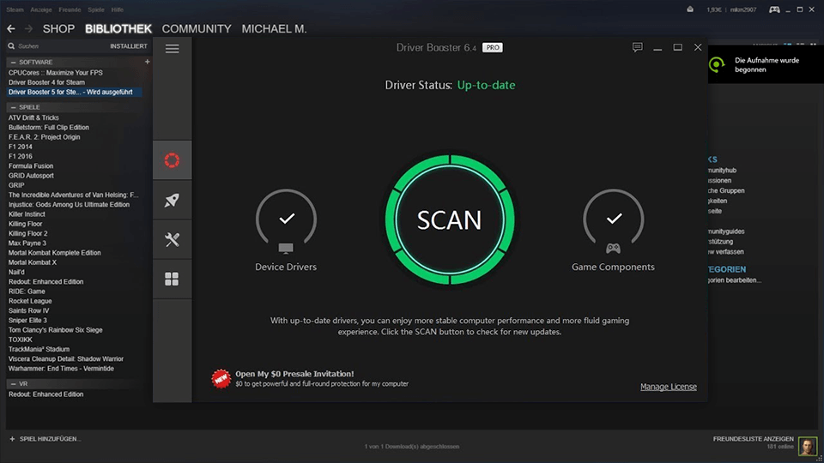Open the Steam inbox notification icon
Screen dimensions: 824x463
(x=690, y=9)
